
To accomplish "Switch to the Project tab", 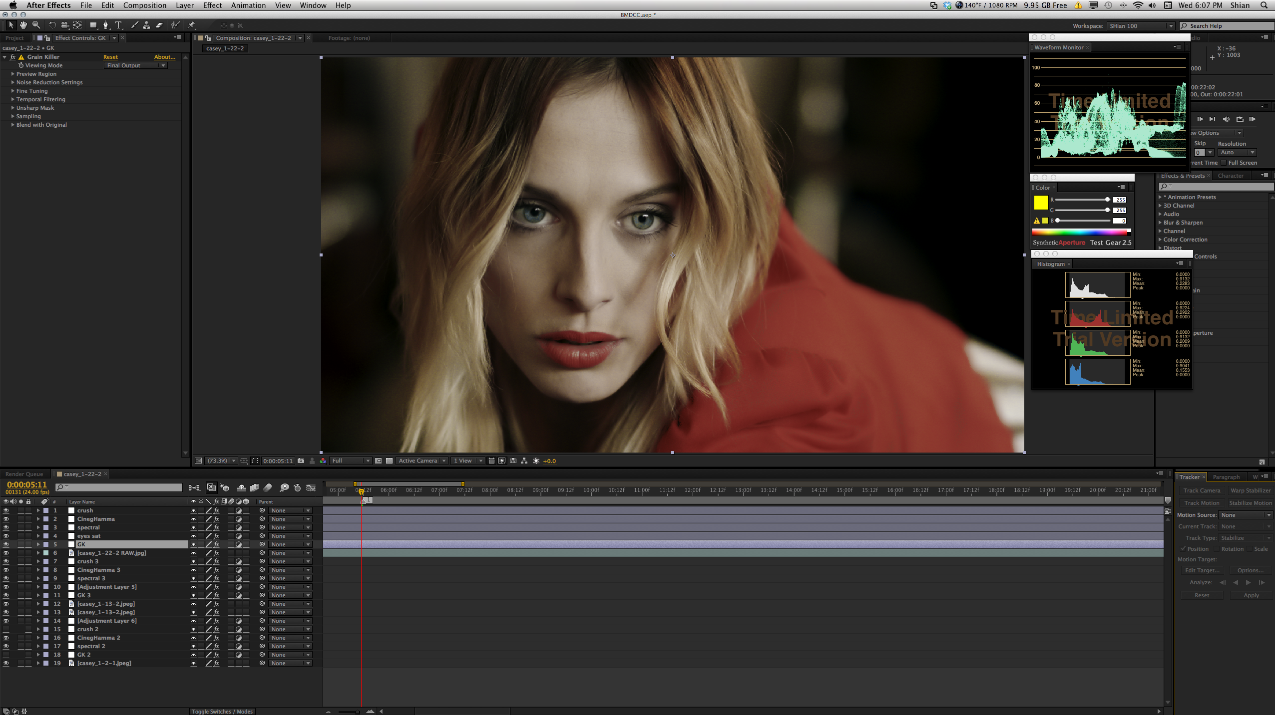I will (14, 38).
